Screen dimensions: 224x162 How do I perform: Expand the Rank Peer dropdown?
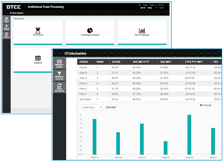point(93,107)
